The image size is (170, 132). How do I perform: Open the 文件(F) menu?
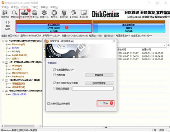pyautogui.click(x=5, y=7)
